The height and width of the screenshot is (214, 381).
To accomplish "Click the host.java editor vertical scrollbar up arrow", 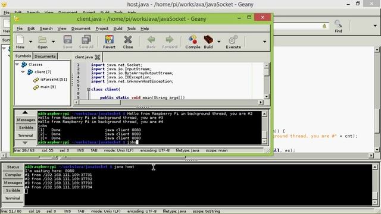I will point(377,49).
